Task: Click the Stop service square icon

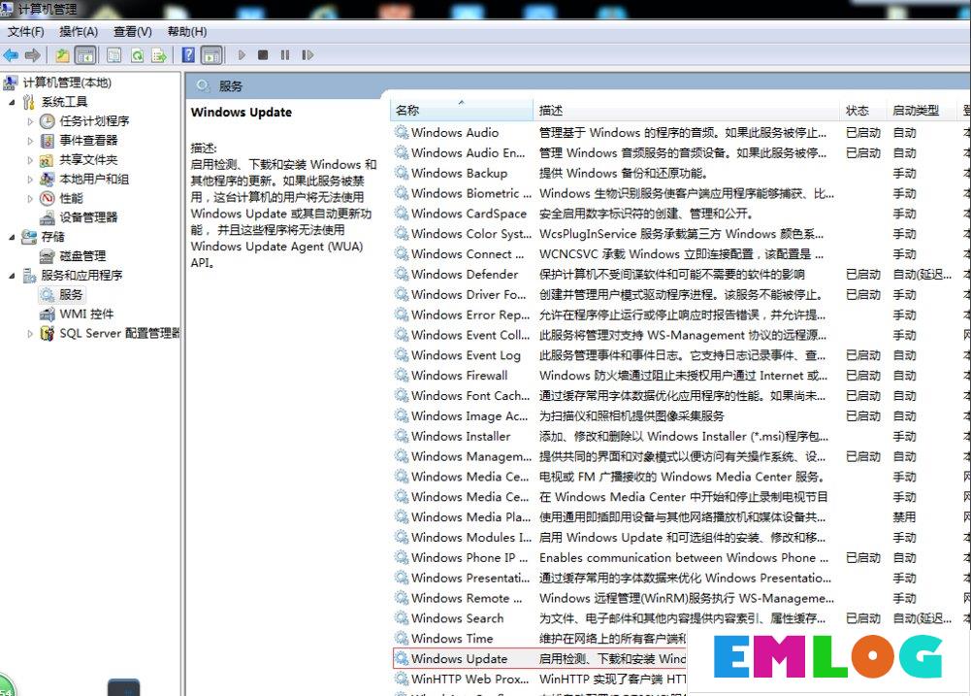Action: [x=263, y=55]
